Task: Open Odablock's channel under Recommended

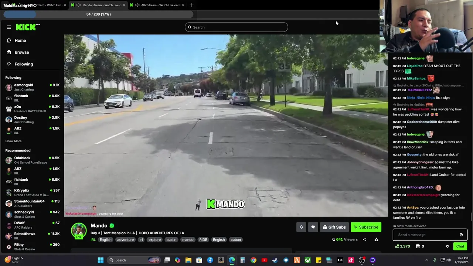Action: (x=32, y=160)
